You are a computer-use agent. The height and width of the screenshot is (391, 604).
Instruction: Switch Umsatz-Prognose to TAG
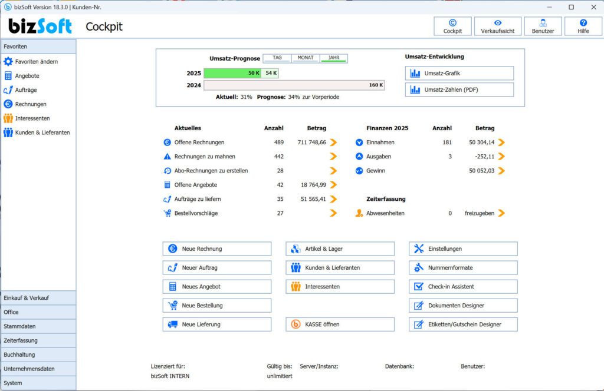point(277,58)
